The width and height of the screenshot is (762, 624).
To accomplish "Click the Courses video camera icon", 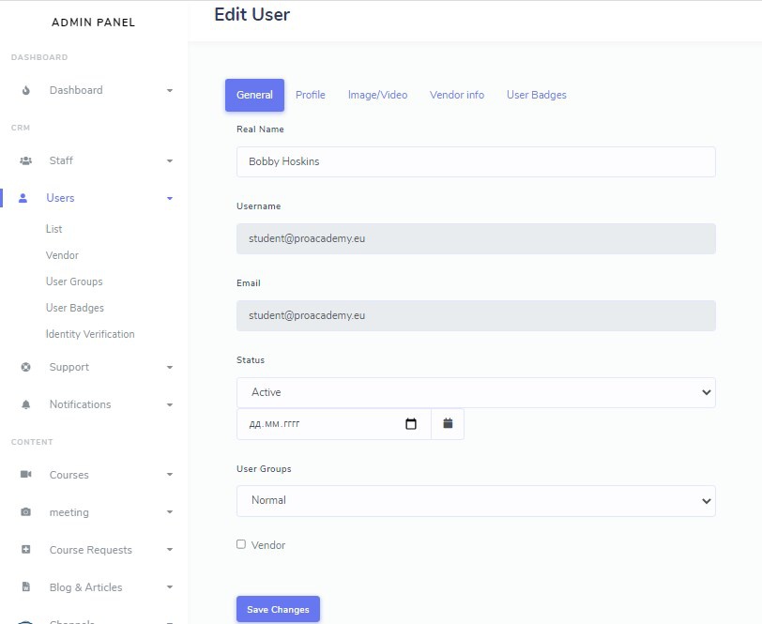I will (26, 476).
